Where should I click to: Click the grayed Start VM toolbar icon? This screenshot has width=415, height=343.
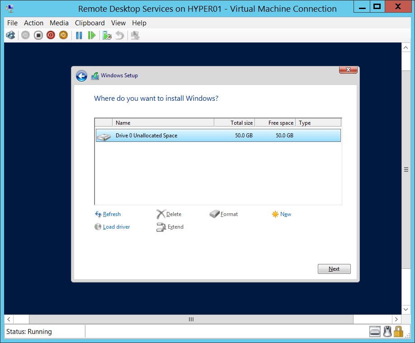coord(25,35)
